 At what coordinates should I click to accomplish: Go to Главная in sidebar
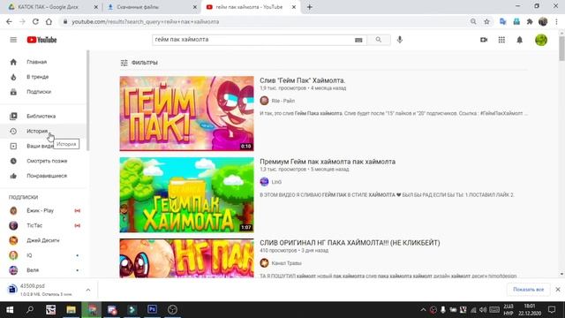coord(43,62)
